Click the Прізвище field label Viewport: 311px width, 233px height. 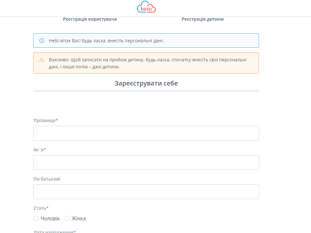point(46,121)
